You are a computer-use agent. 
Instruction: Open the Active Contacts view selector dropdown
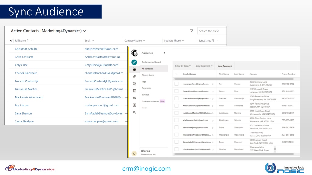(85, 31)
